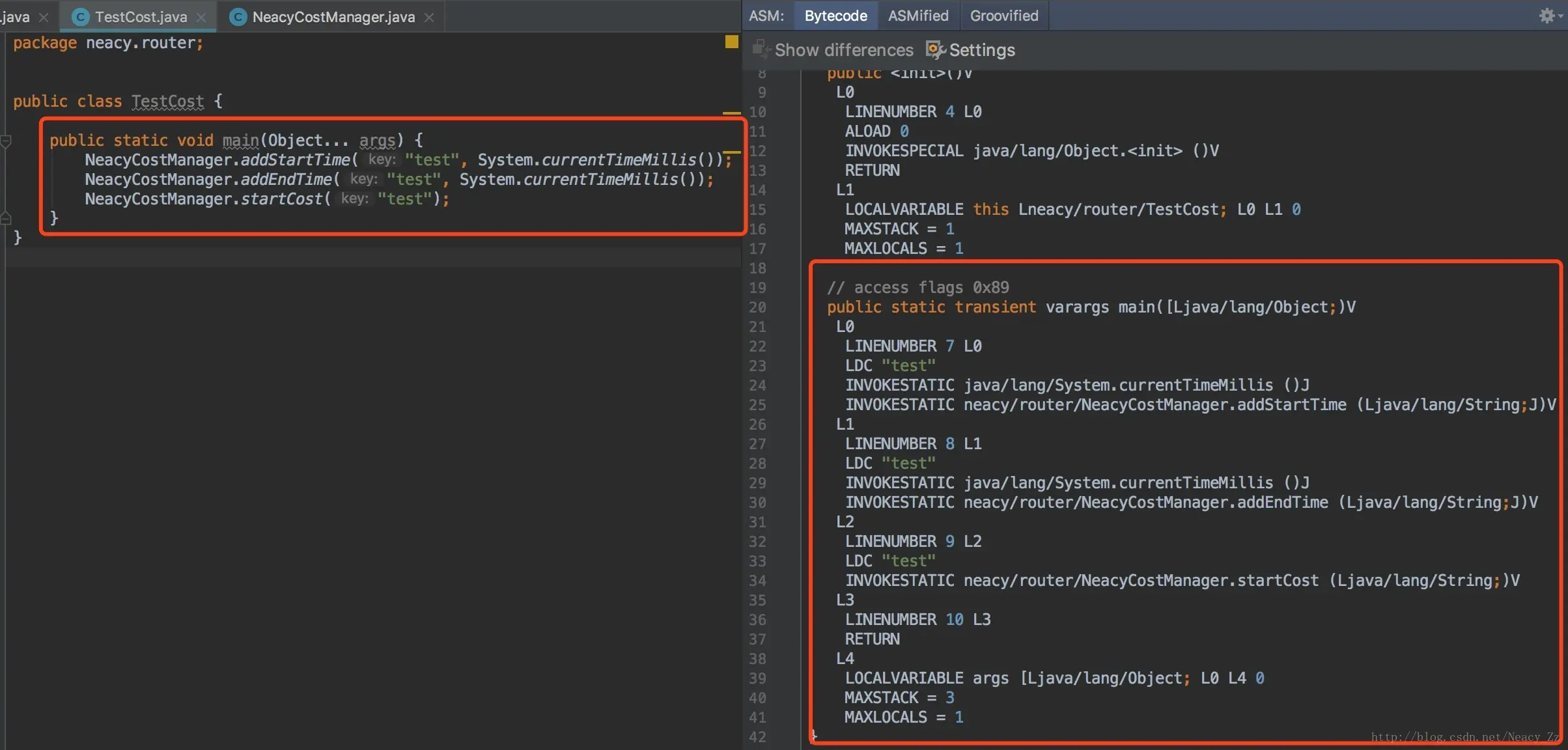The width and height of the screenshot is (1568, 750).
Task: Collapse the main method fold marker
Action: point(6,141)
